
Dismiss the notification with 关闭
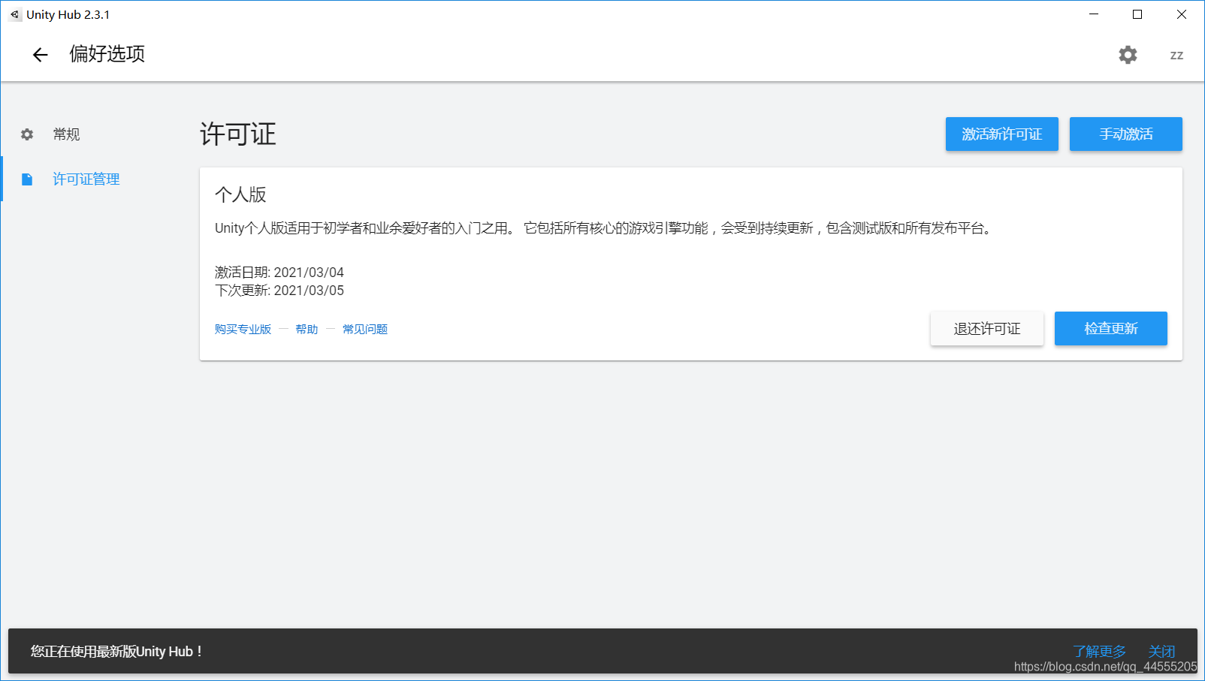1161,651
